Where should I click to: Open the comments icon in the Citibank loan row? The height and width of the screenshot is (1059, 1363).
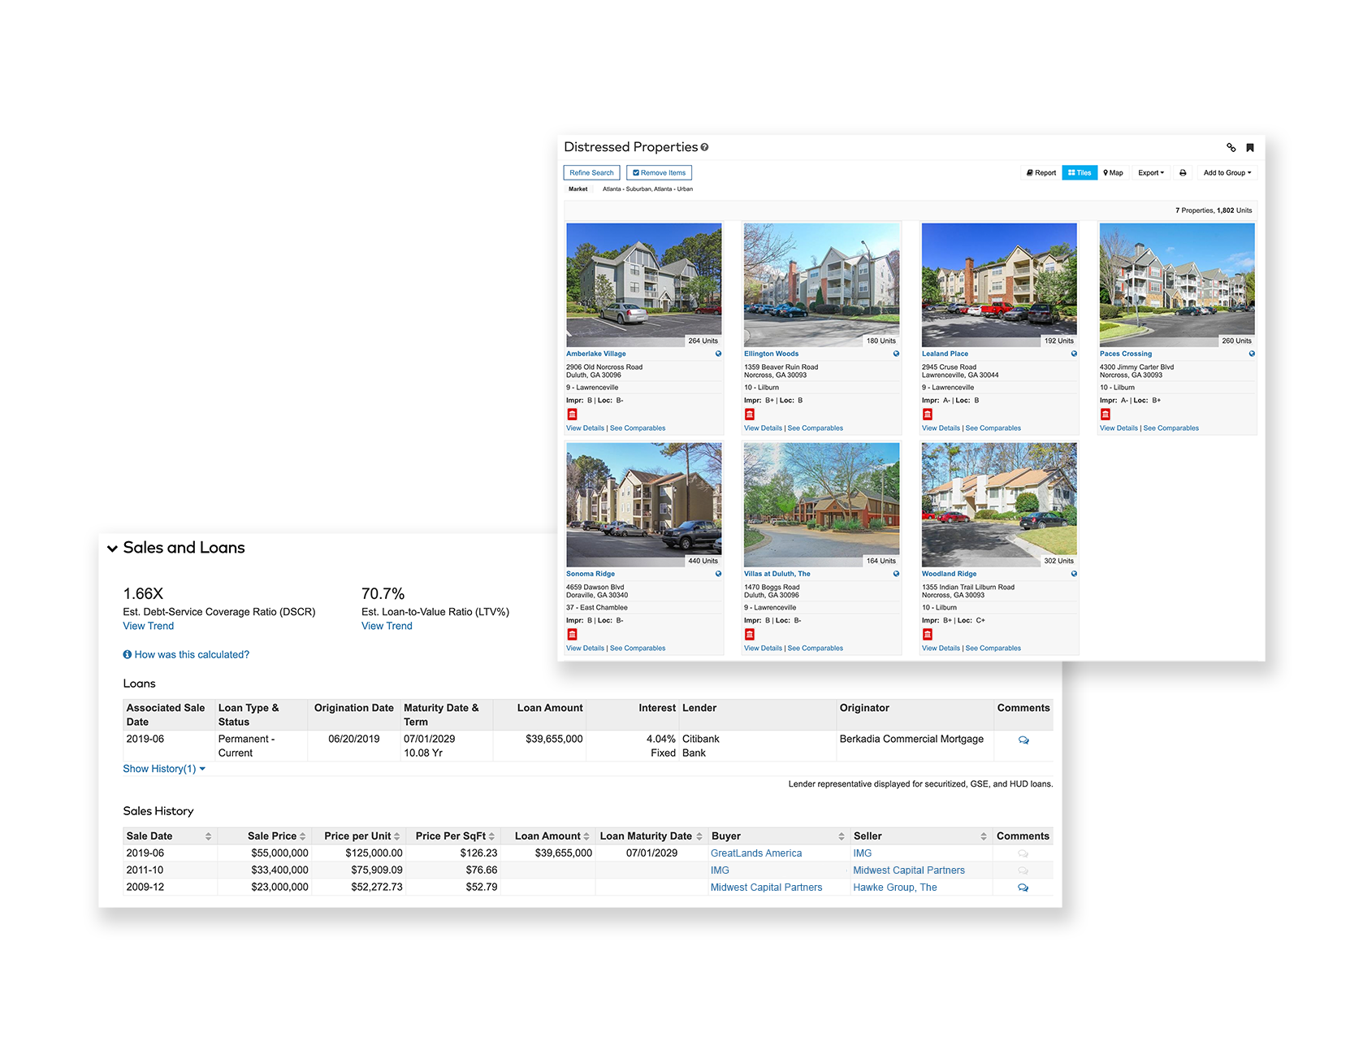(x=1023, y=740)
